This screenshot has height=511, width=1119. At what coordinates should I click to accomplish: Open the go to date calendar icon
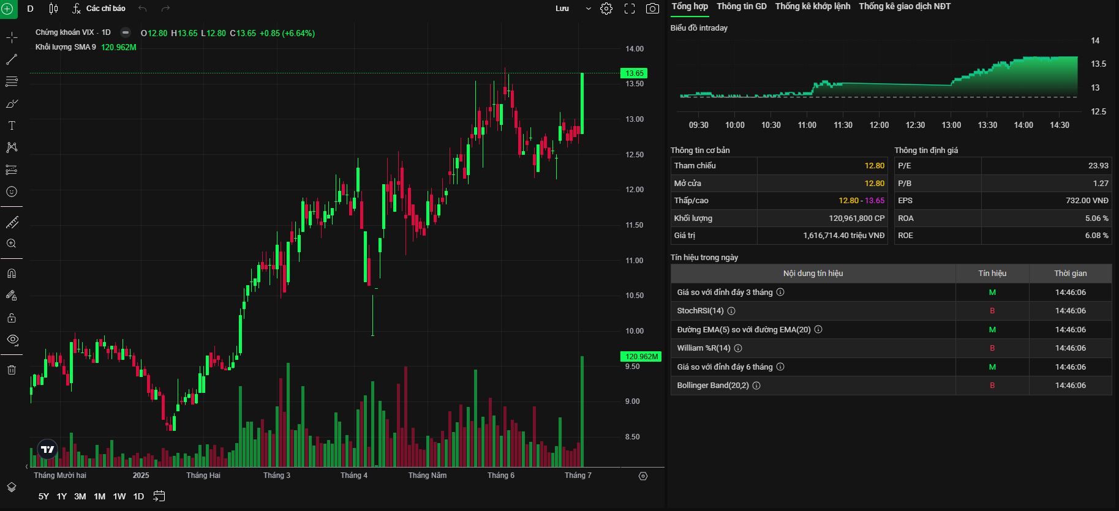[159, 496]
